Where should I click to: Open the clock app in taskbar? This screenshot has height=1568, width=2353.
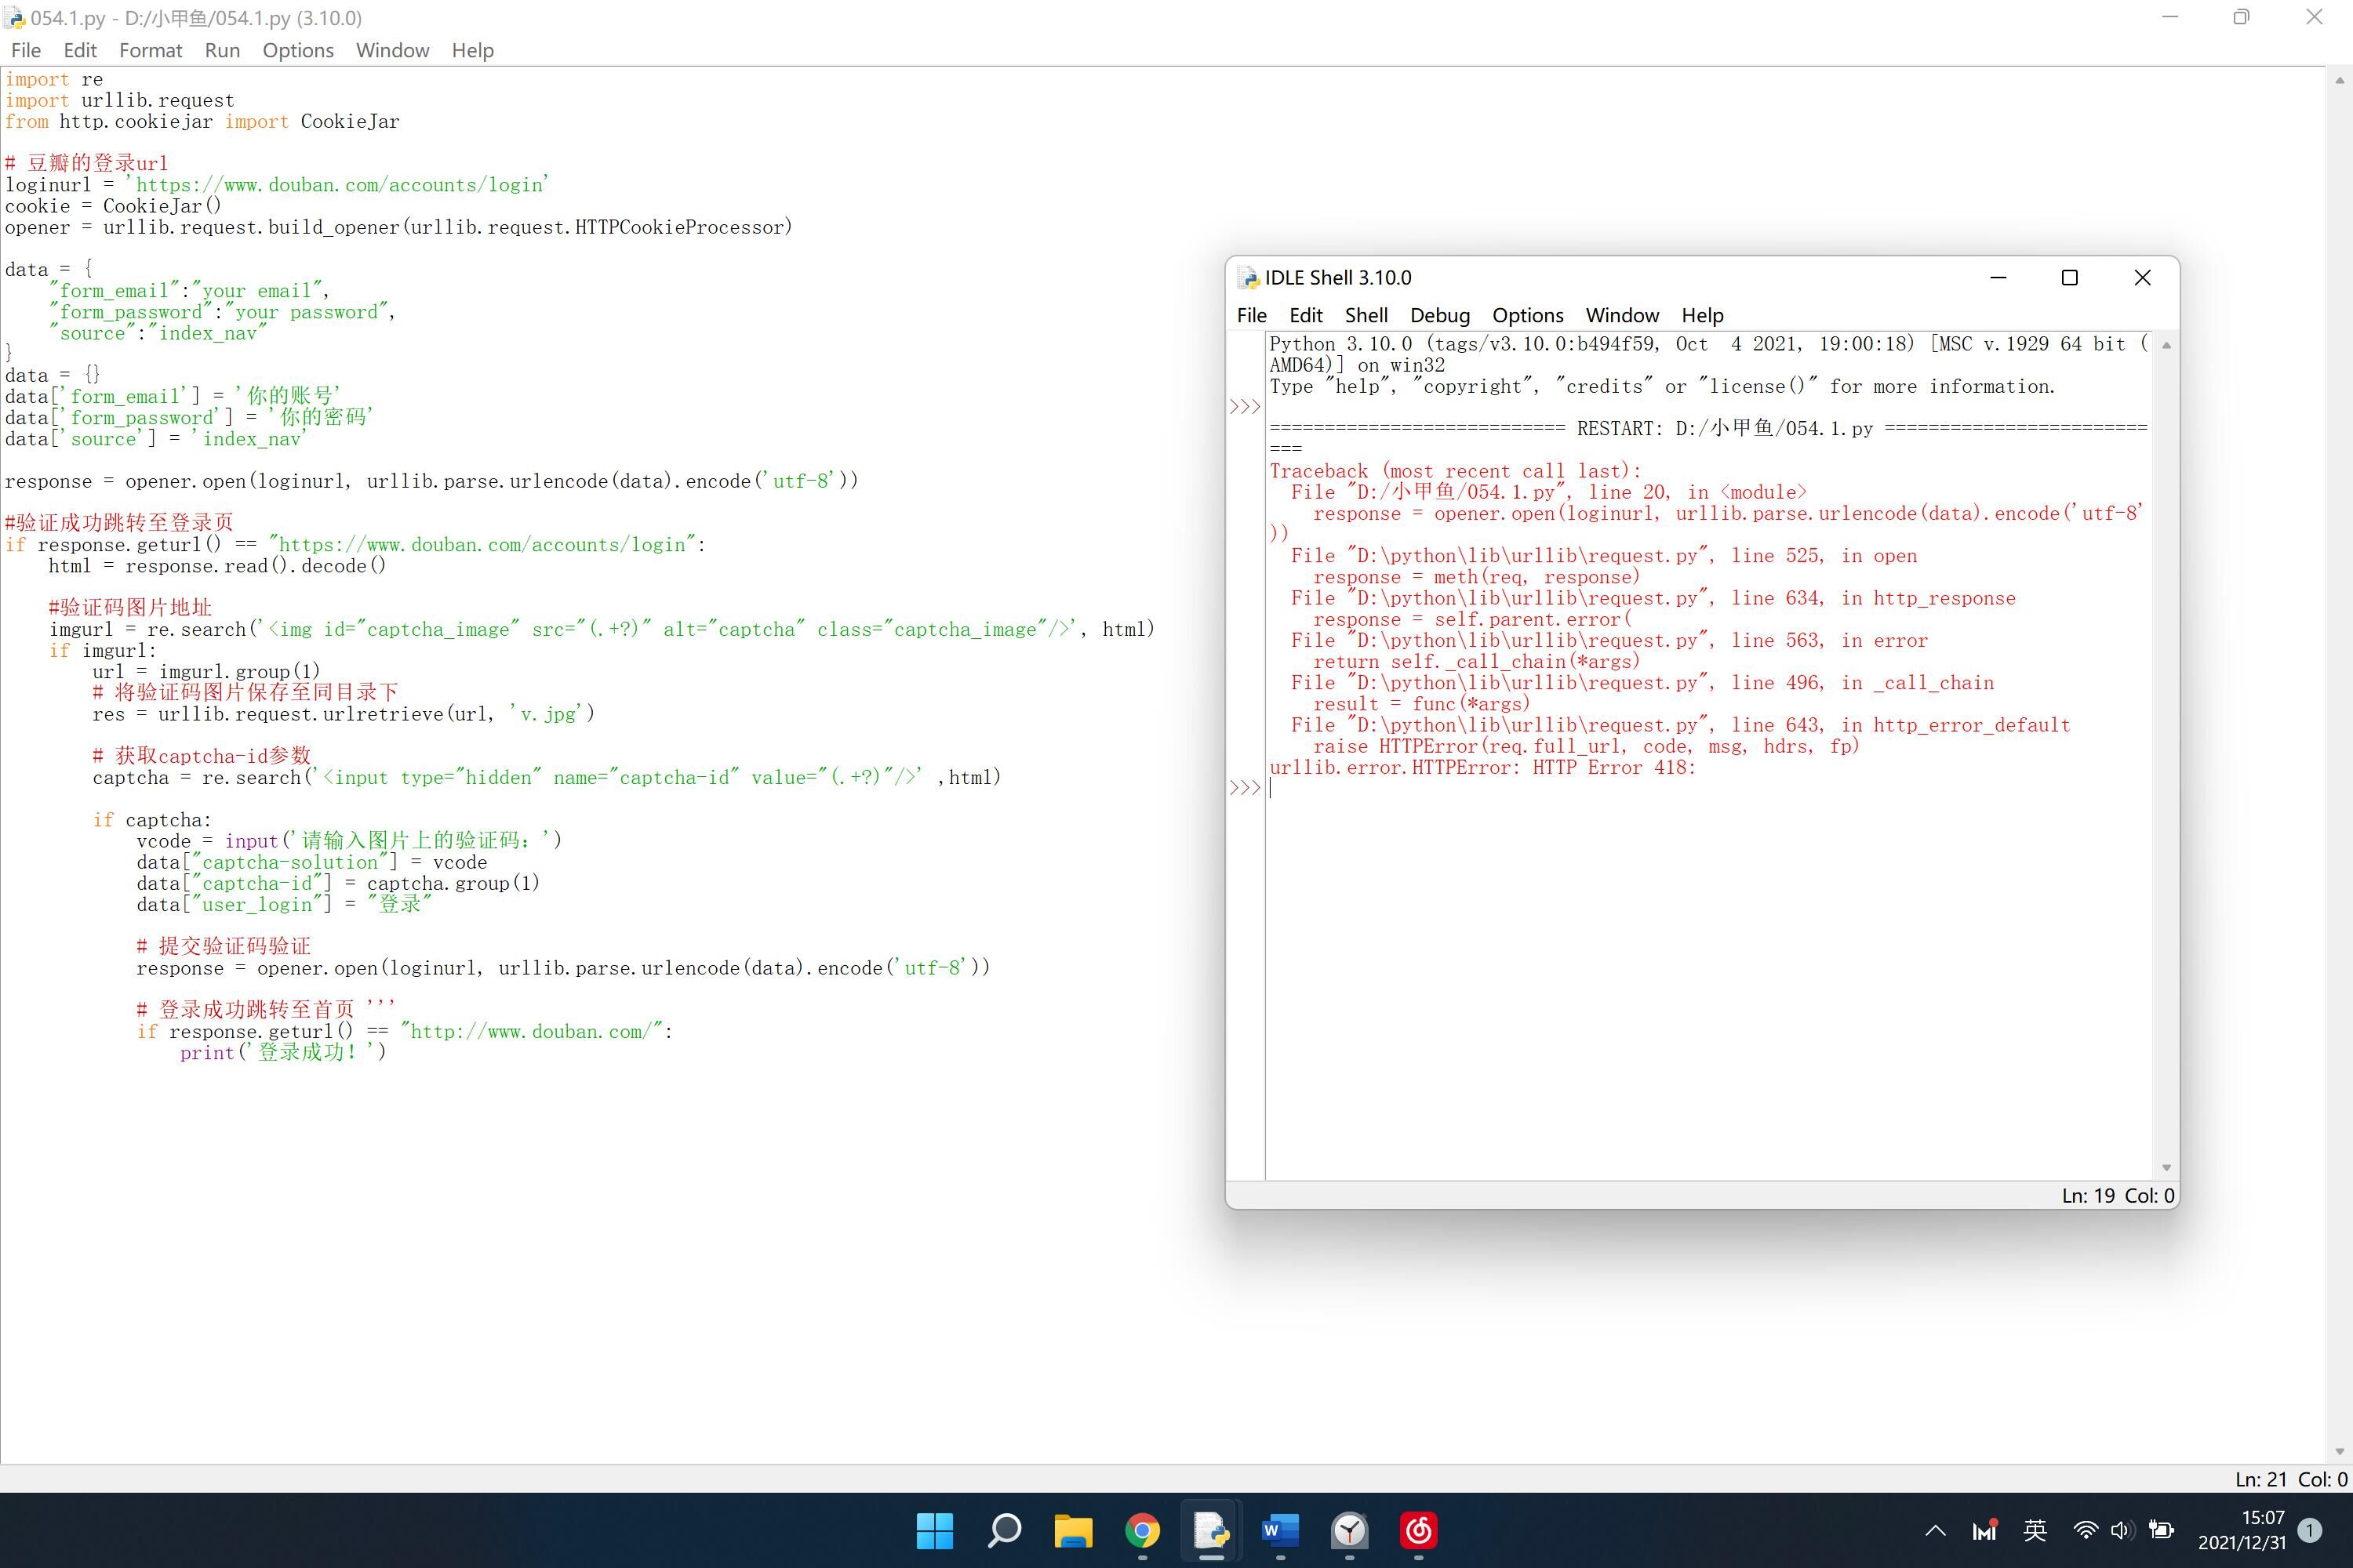(1348, 1530)
